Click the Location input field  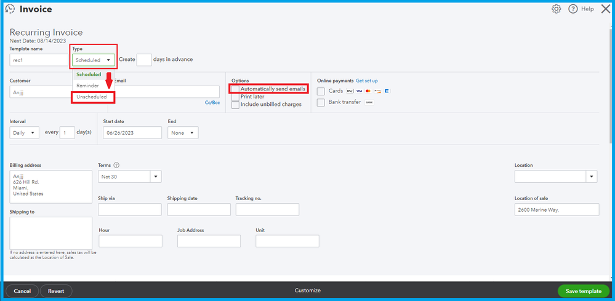(551, 177)
